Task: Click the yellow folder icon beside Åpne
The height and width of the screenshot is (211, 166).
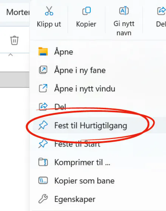Action: point(43,52)
